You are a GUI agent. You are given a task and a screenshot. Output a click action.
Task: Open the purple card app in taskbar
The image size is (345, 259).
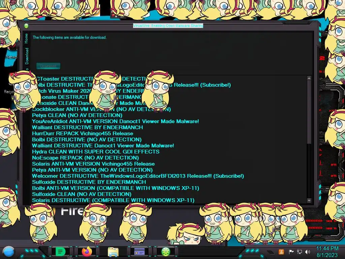pos(139,252)
